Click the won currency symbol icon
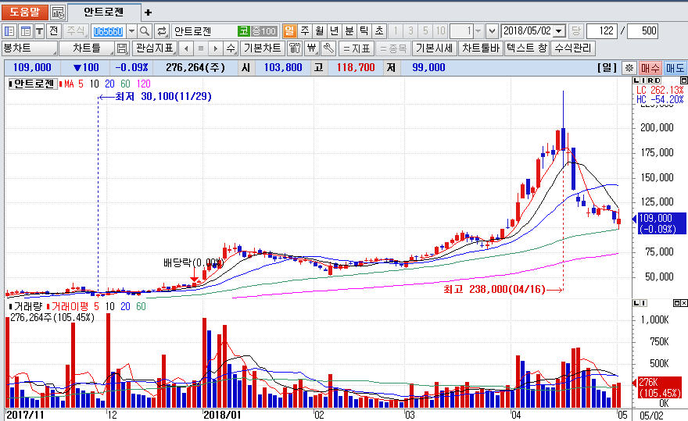The image size is (688, 421). pyautogui.click(x=312, y=48)
